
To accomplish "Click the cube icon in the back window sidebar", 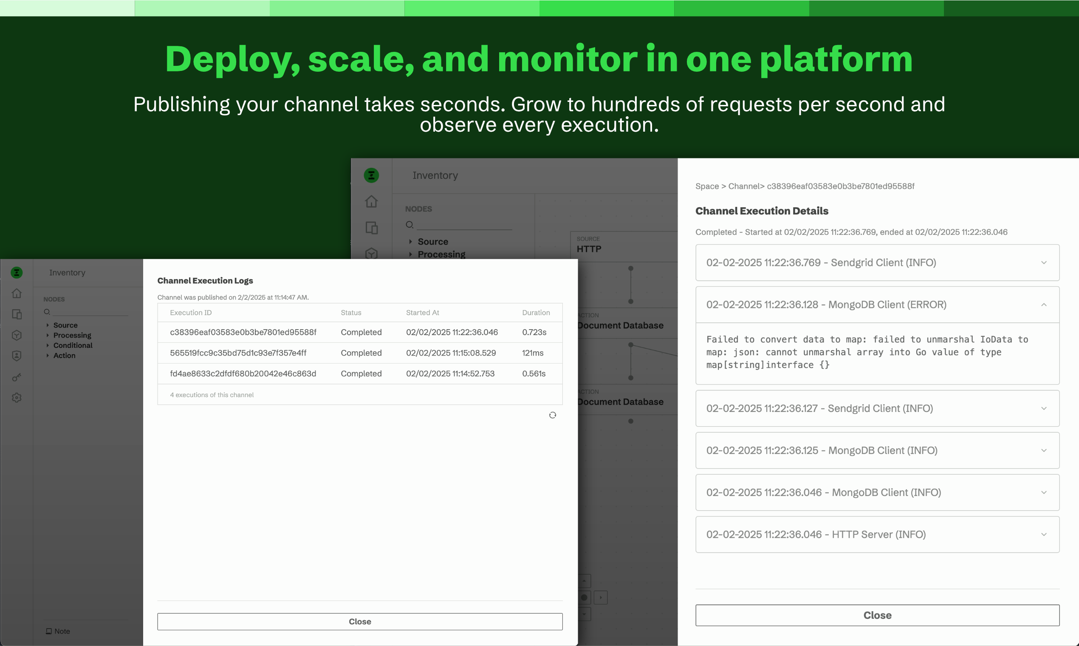I will click(371, 254).
